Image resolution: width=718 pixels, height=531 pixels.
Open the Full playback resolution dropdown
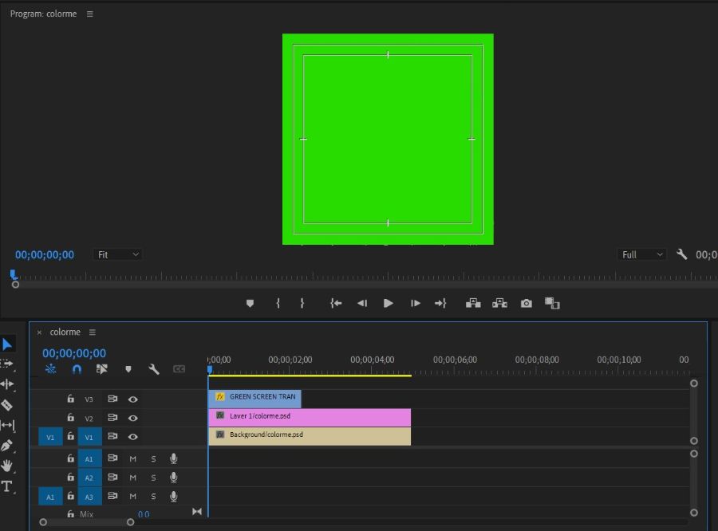click(x=641, y=254)
